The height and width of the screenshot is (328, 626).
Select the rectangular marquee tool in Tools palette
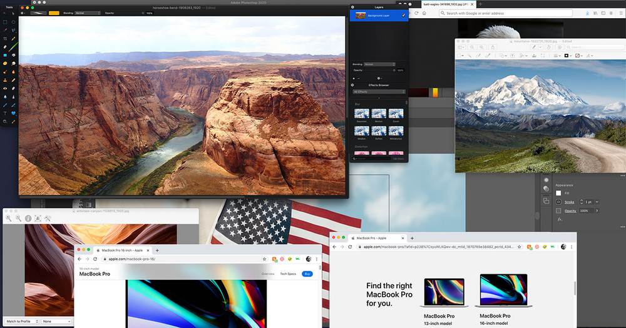5,22
